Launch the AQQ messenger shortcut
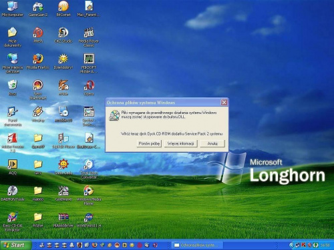This screenshot has width=334, height=250. tap(13, 167)
